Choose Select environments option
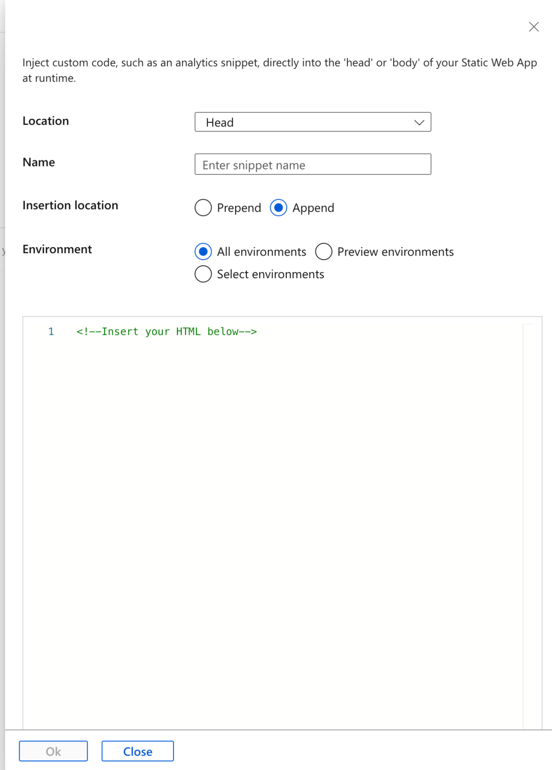 click(203, 274)
